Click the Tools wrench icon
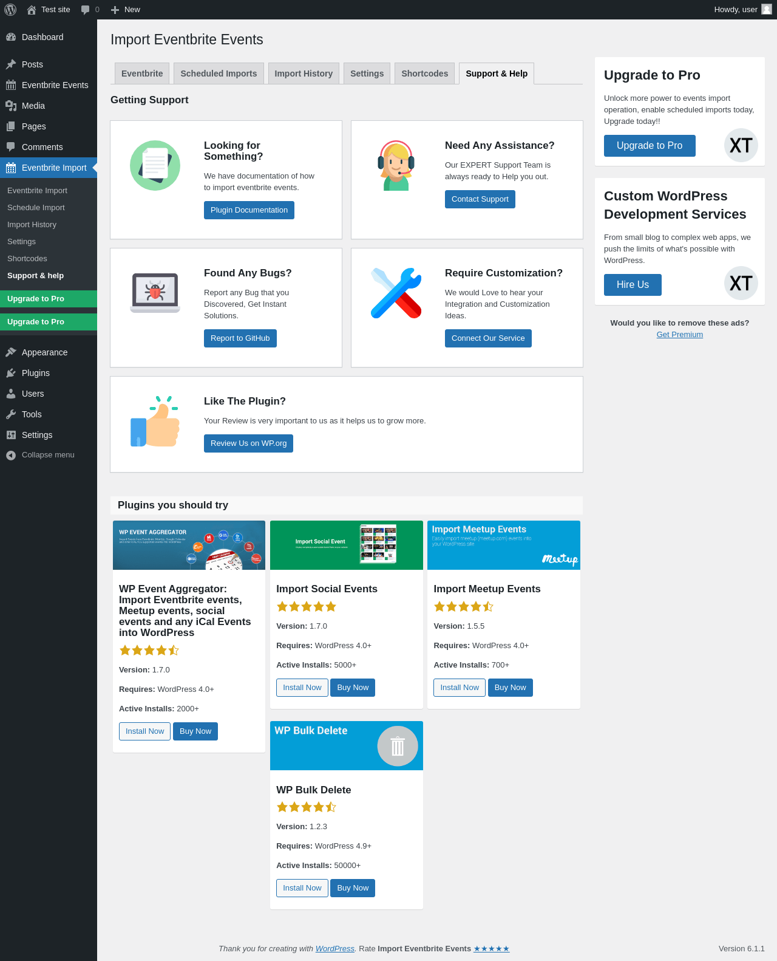Image resolution: width=777 pixels, height=961 pixels. click(11, 414)
